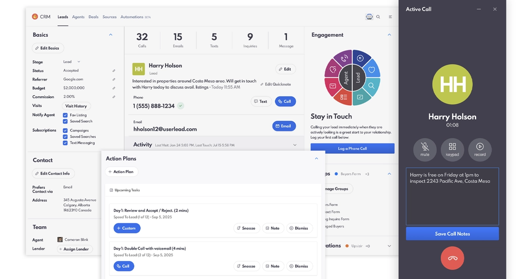
Task: Click Edit Contact Info button
Action: click(54, 174)
